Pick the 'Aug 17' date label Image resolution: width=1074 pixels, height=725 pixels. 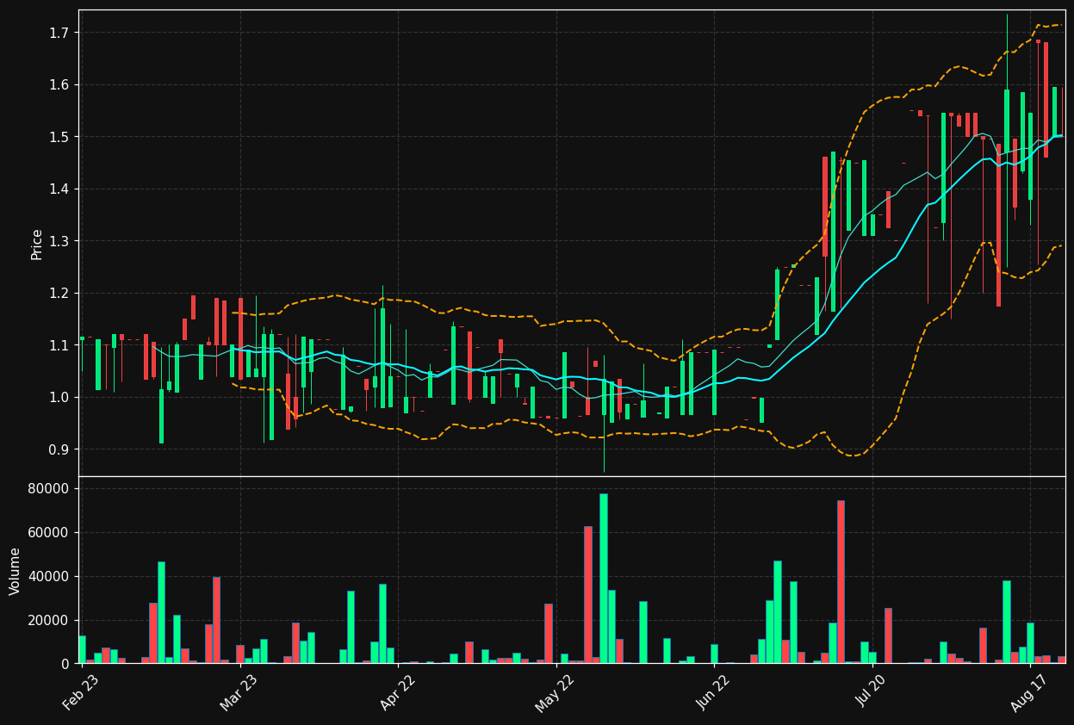tap(1028, 692)
